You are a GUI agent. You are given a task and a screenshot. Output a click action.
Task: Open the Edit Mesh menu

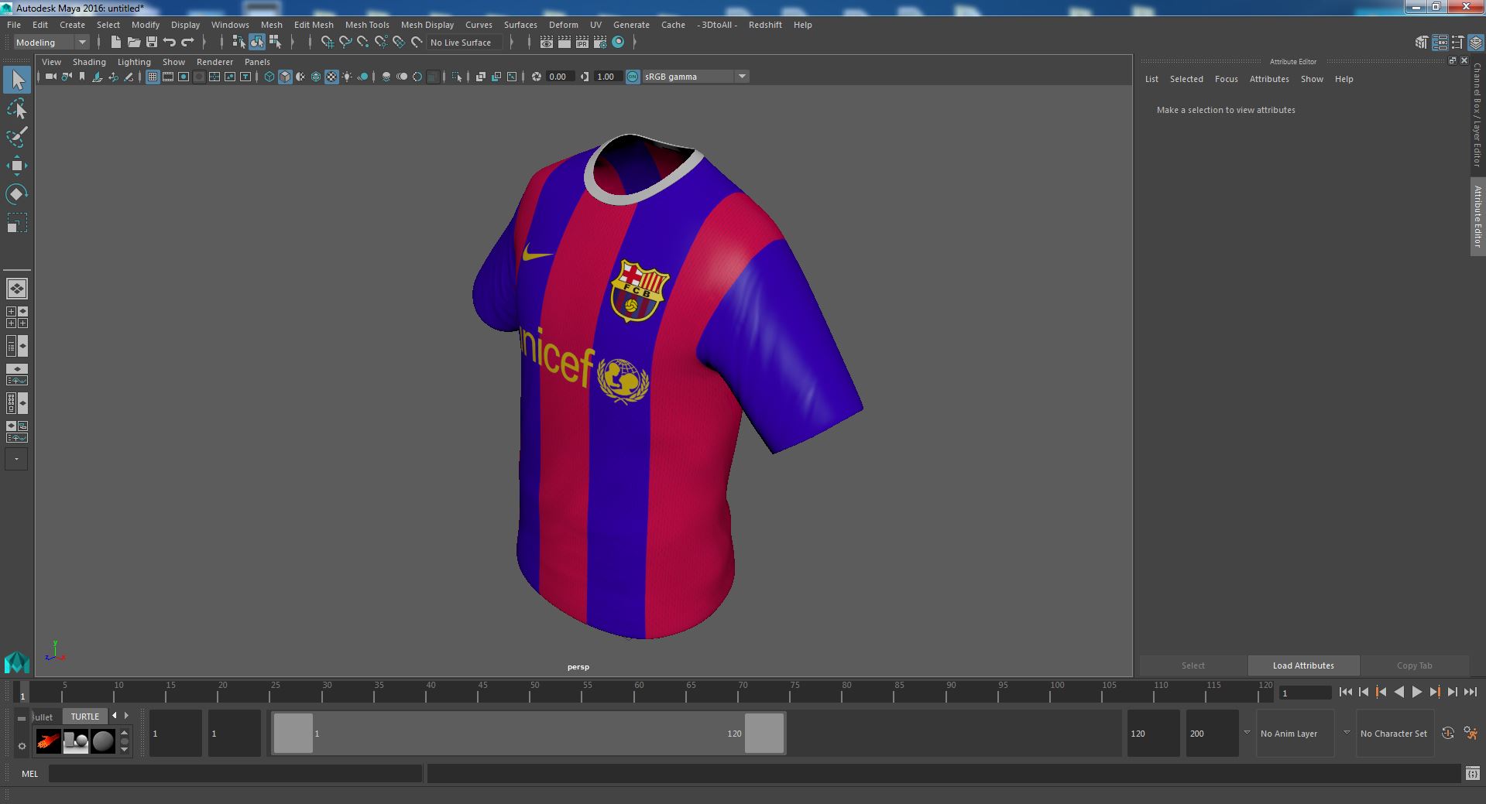tap(314, 25)
